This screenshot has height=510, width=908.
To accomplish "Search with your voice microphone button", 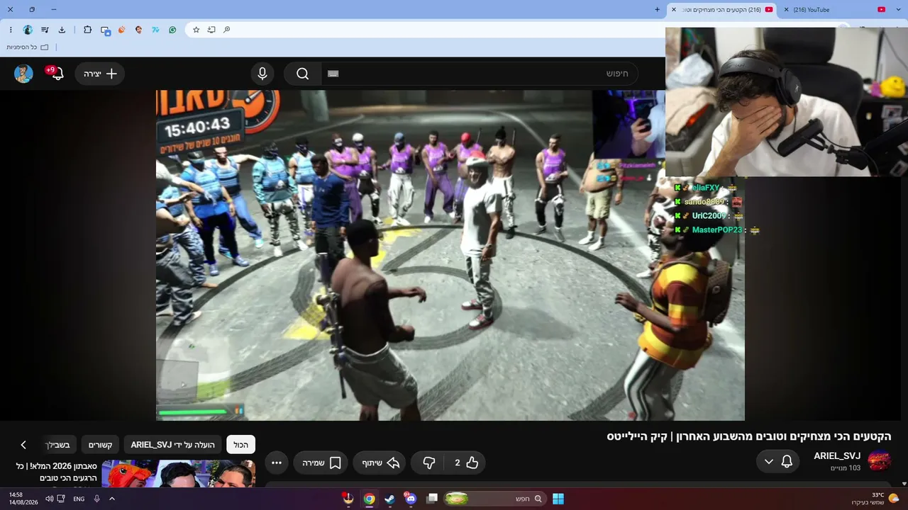I will (x=262, y=74).
